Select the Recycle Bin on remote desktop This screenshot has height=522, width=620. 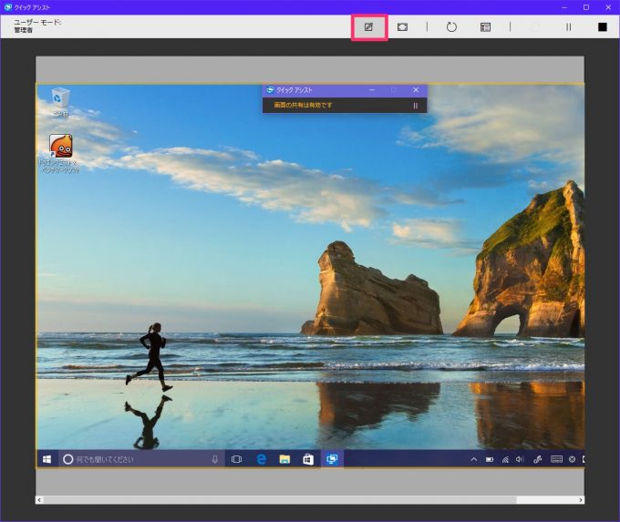(x=60, y=102)
